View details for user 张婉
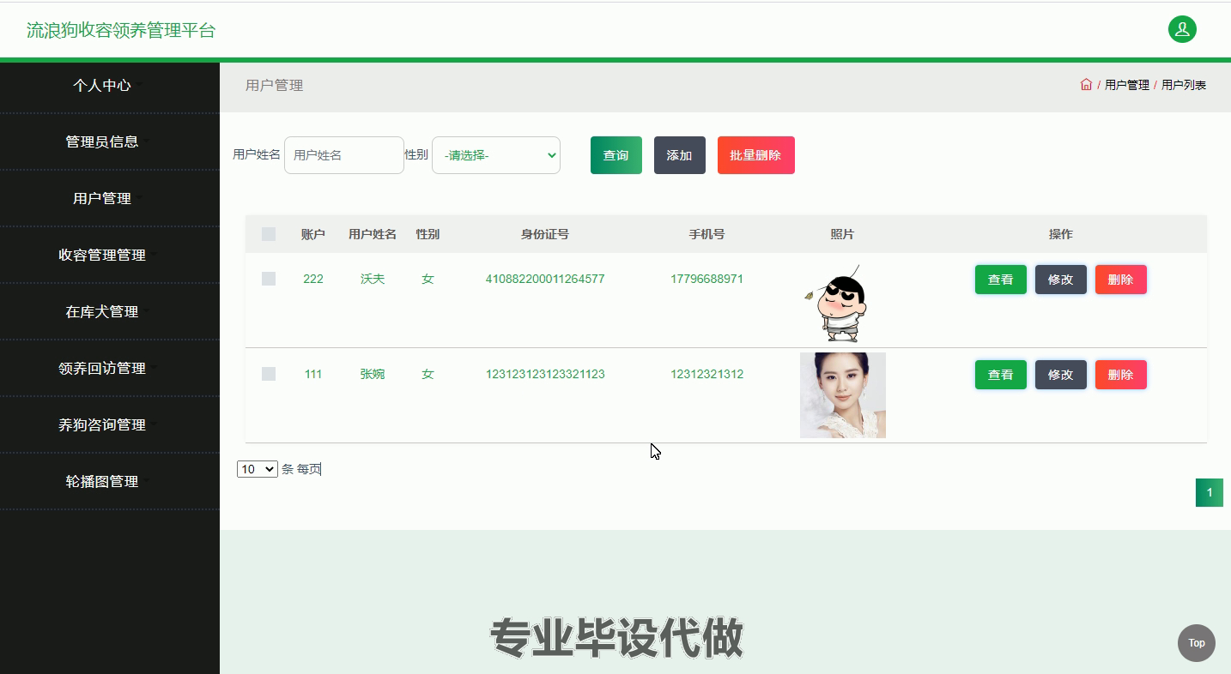 tap(1001, 375)
